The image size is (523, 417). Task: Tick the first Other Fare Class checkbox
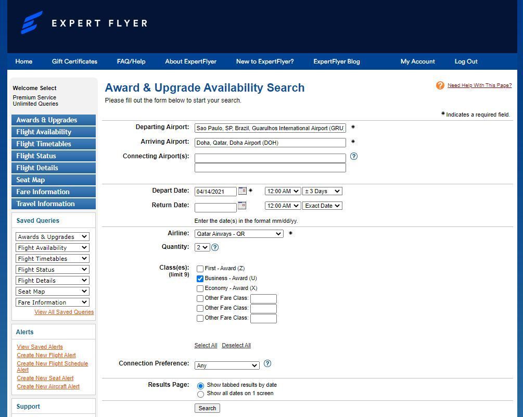[200, 298]
